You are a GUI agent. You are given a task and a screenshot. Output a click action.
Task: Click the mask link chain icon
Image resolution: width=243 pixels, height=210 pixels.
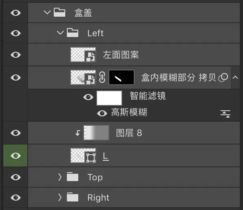(x=102, y=77)
